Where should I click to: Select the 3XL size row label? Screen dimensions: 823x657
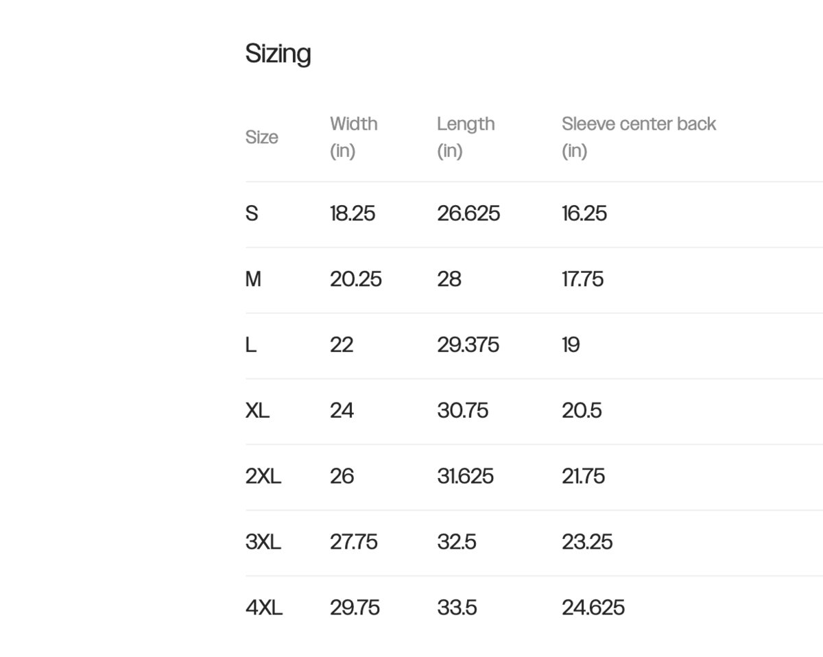coord(263,542)
